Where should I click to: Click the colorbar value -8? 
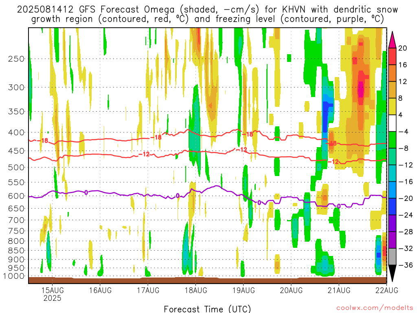coord(403,148)
